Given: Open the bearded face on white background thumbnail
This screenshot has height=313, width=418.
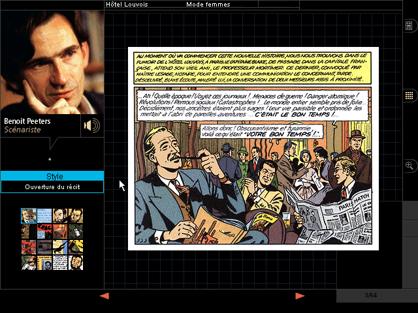Looking at the screenshot, I should tap(76, 263).
